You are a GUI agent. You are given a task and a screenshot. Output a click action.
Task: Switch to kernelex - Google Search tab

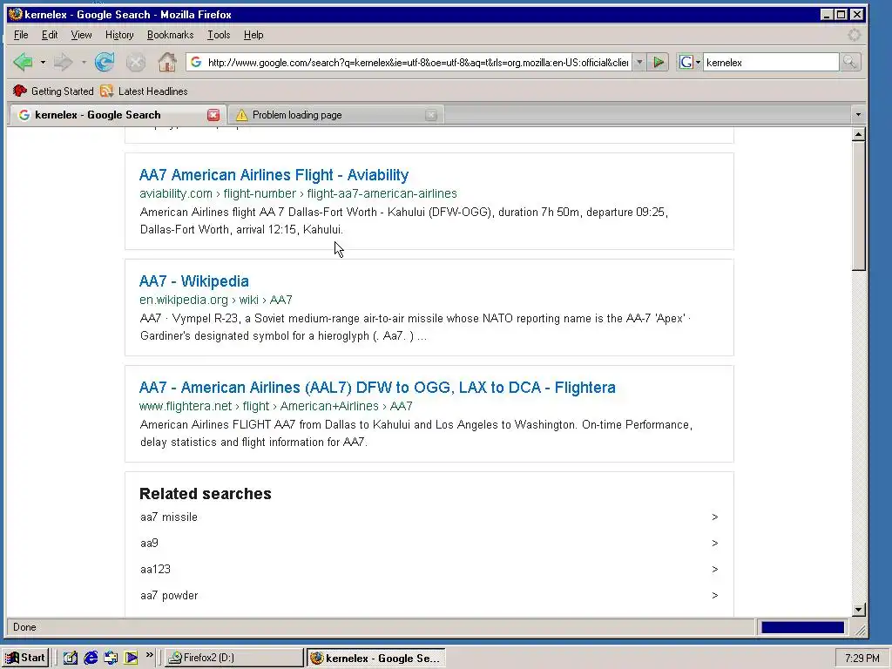(x=117, y=115)
